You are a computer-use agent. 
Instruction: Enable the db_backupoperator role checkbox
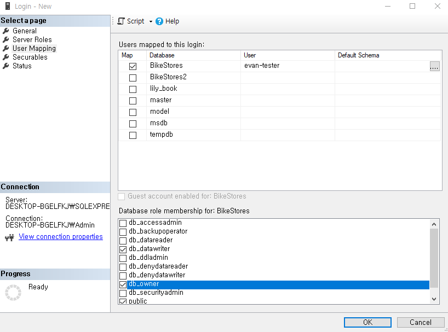123,232
